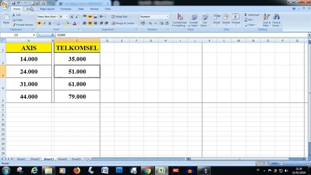Switch to the View tab
311x175 pixels.
click(x=107, y=9)
